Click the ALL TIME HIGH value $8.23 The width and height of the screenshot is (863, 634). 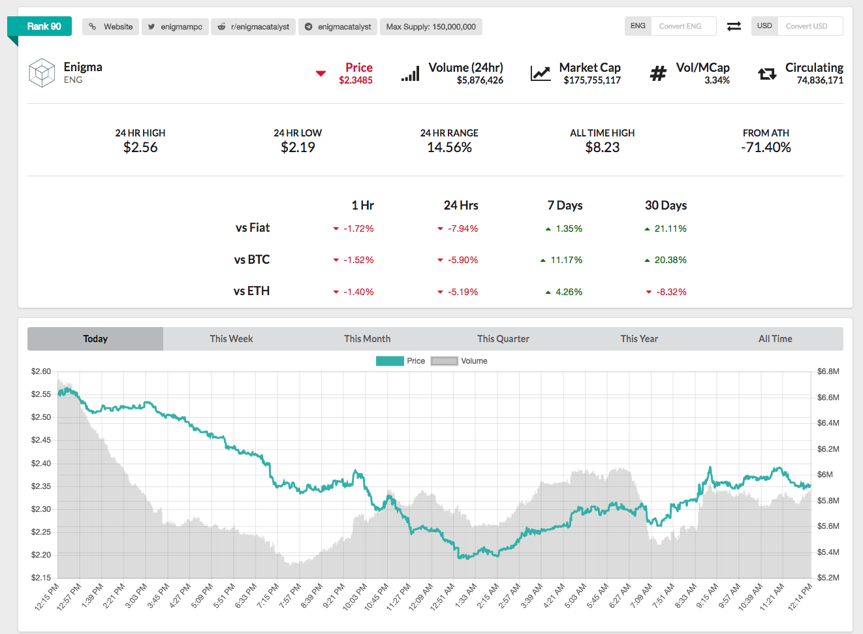pyautogui.click(x=603, y=148)
